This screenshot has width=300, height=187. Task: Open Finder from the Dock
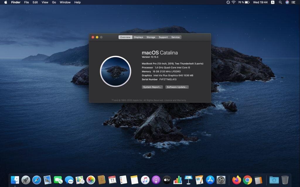tap(15, 180)
